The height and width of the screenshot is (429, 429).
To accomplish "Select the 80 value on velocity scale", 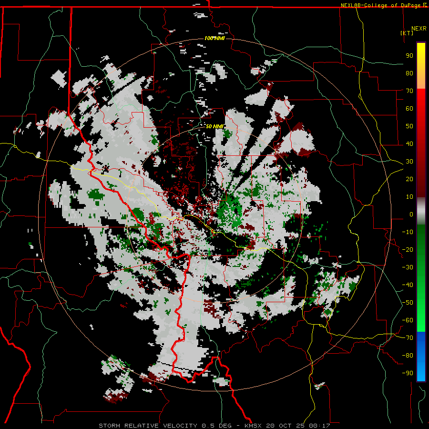I will point(409,73).
